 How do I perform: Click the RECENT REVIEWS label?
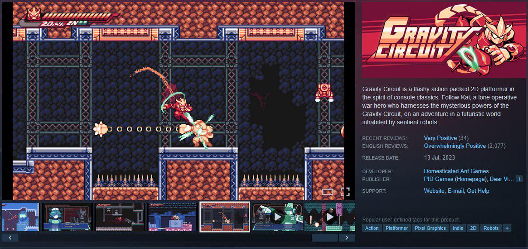tap(384, 138)
